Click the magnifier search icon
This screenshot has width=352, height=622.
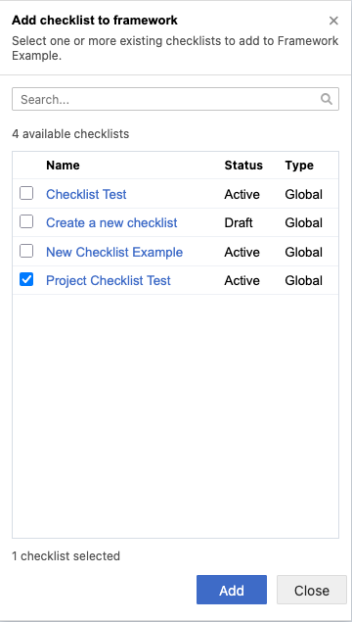click(x=327, y=99)
